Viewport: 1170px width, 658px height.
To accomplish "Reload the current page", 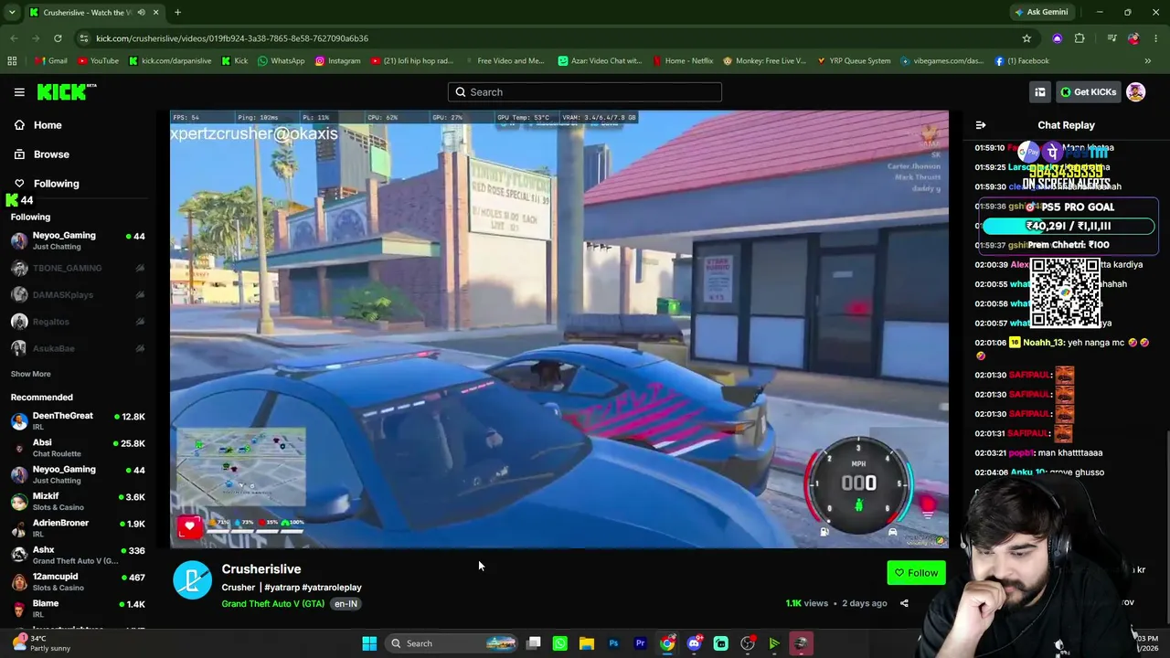I will click(x=58, y=38).
